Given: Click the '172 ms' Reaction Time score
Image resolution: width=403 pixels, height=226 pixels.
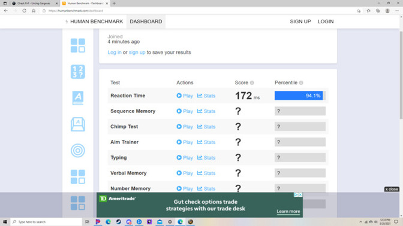Looking at the screenshot, I should point(247,96).
